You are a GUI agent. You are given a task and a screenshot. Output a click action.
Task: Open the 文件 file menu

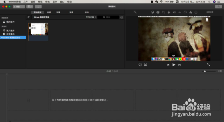pyautogui.click(x=26, y=2)
